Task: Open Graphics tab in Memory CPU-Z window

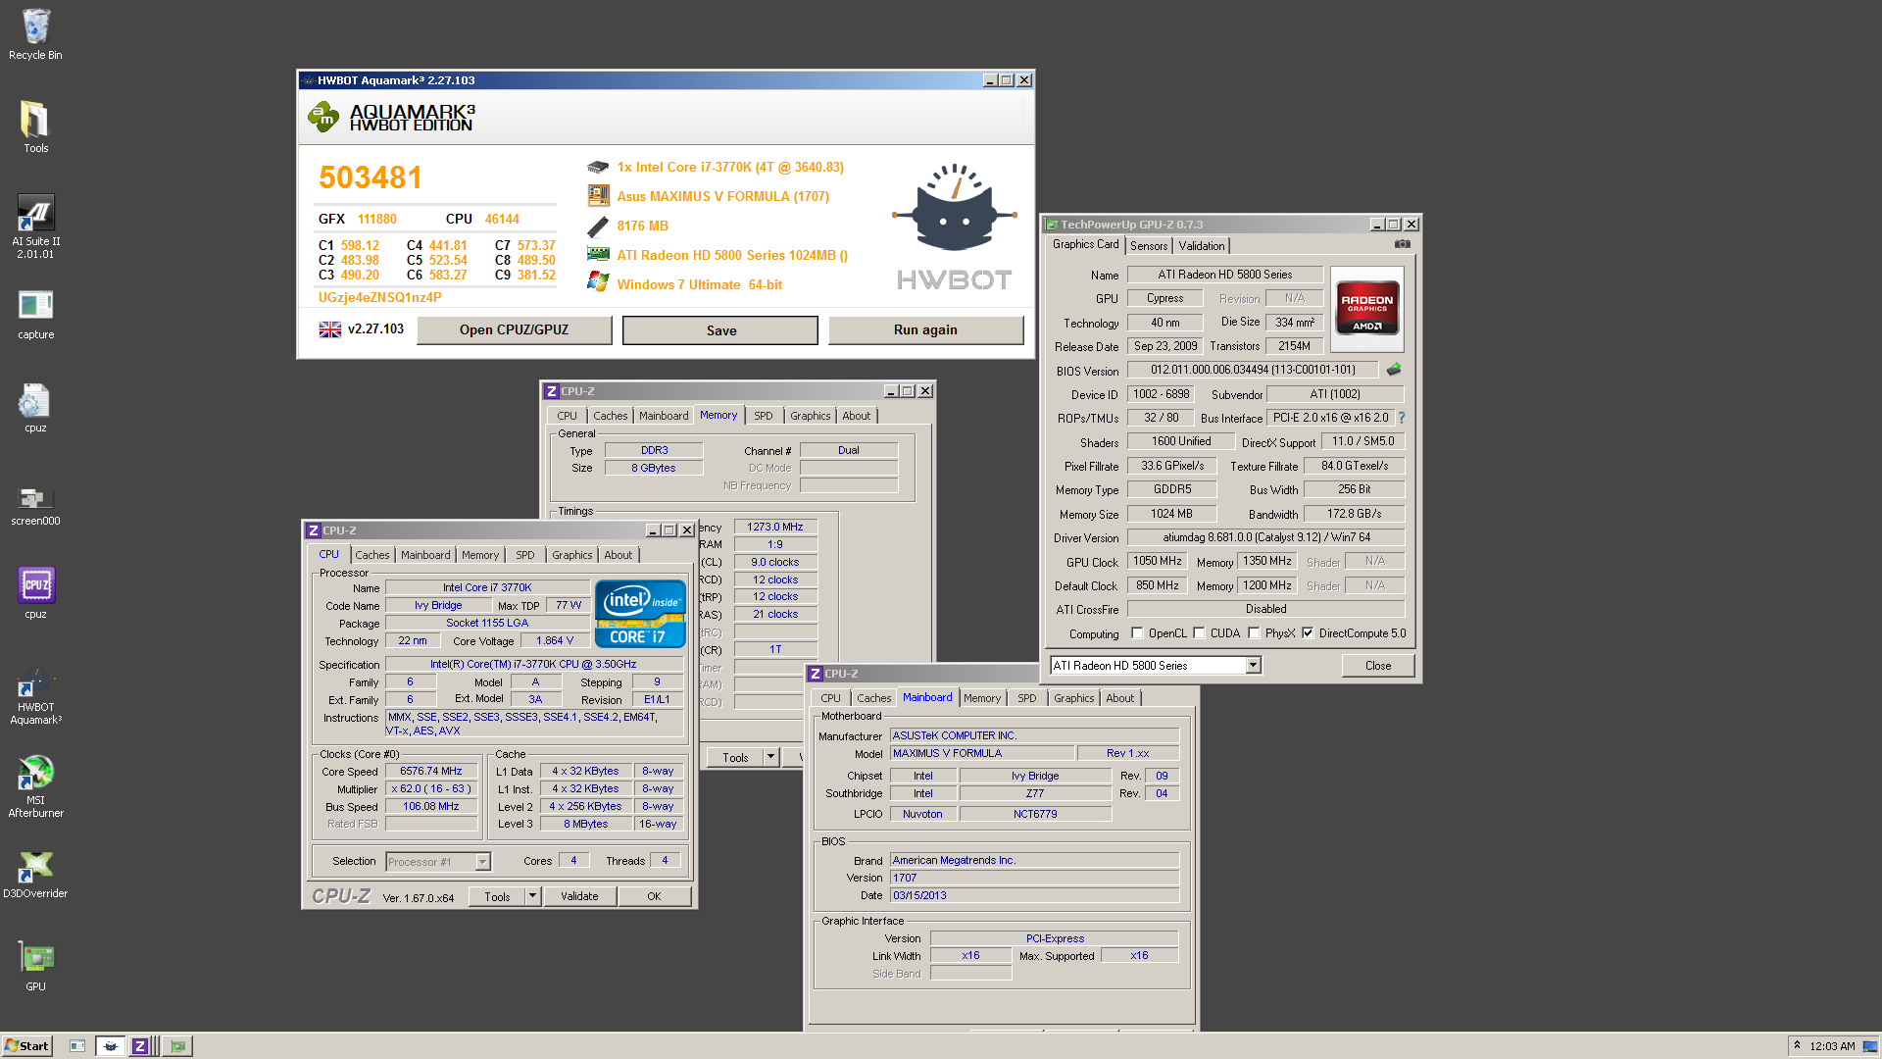Action: [x=810, y=416]
